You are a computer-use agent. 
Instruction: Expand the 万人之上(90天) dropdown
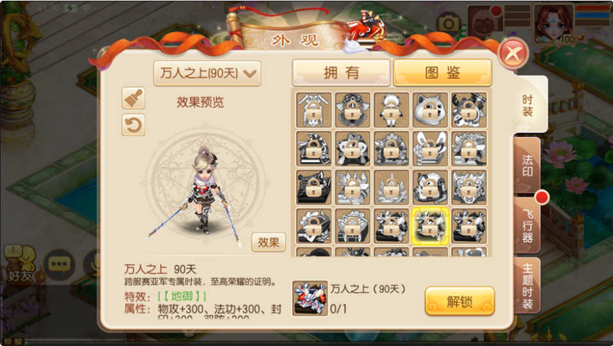point(207,73)
